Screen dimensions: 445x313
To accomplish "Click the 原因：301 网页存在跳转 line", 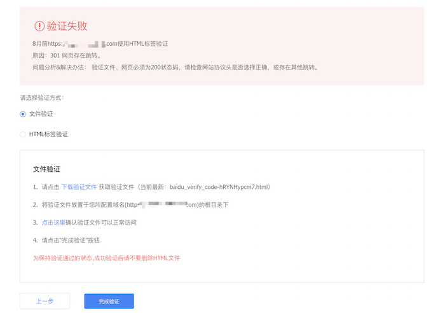I will pyautogui.click(x=67, y=55).
